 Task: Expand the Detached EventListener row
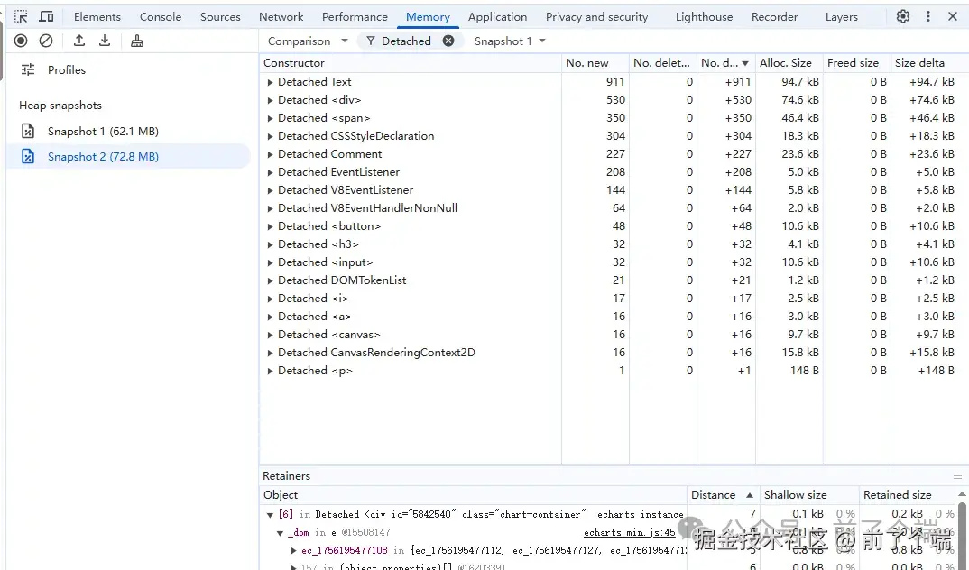[x=270, y=172]
